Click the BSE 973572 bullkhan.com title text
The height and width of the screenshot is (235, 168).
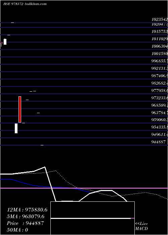tap(25, 4)
